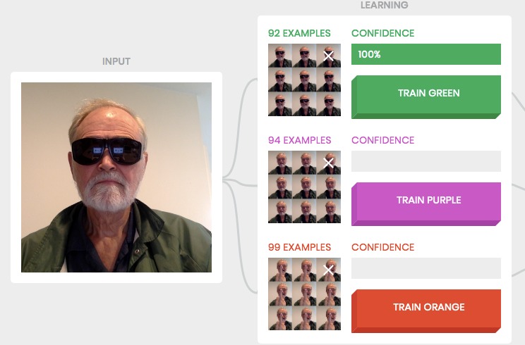525x345 pixels.
Task: Click the 99 Examples label
Action: coord(299,247)
